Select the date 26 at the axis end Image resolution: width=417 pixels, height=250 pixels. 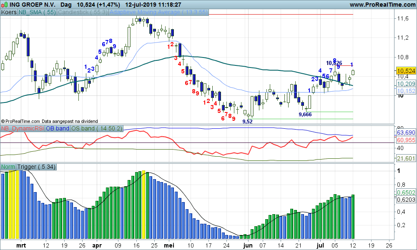point(389,245)
